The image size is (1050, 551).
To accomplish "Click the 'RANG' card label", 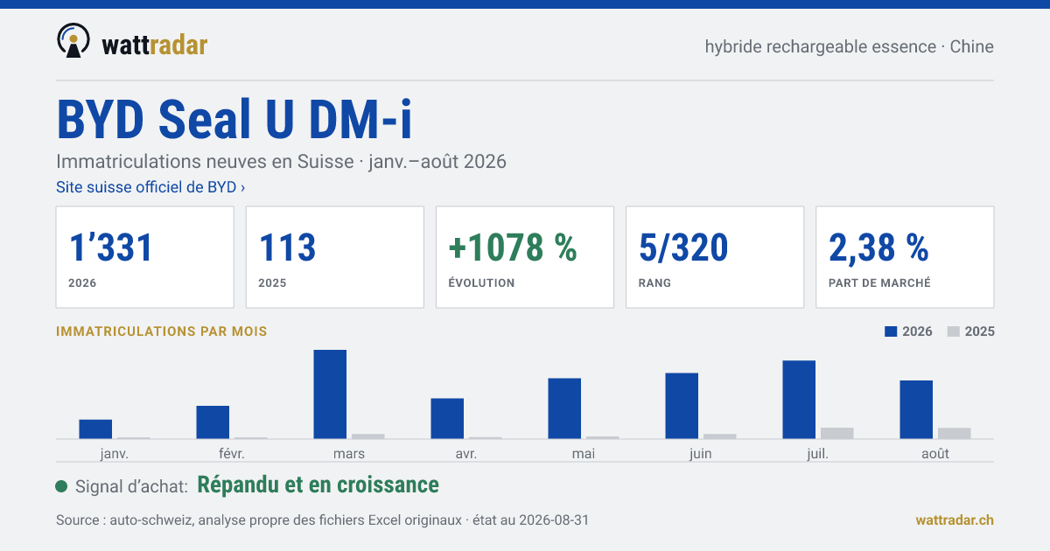I will (654, 283).
